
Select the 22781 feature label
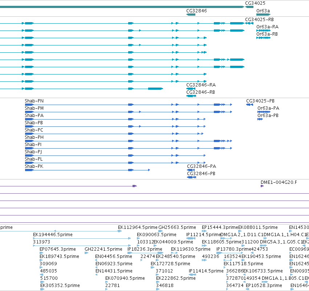tap(112, 286)
